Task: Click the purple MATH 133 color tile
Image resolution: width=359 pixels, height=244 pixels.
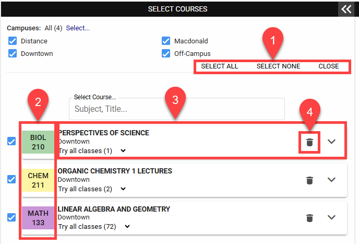Action: [38, 218]
